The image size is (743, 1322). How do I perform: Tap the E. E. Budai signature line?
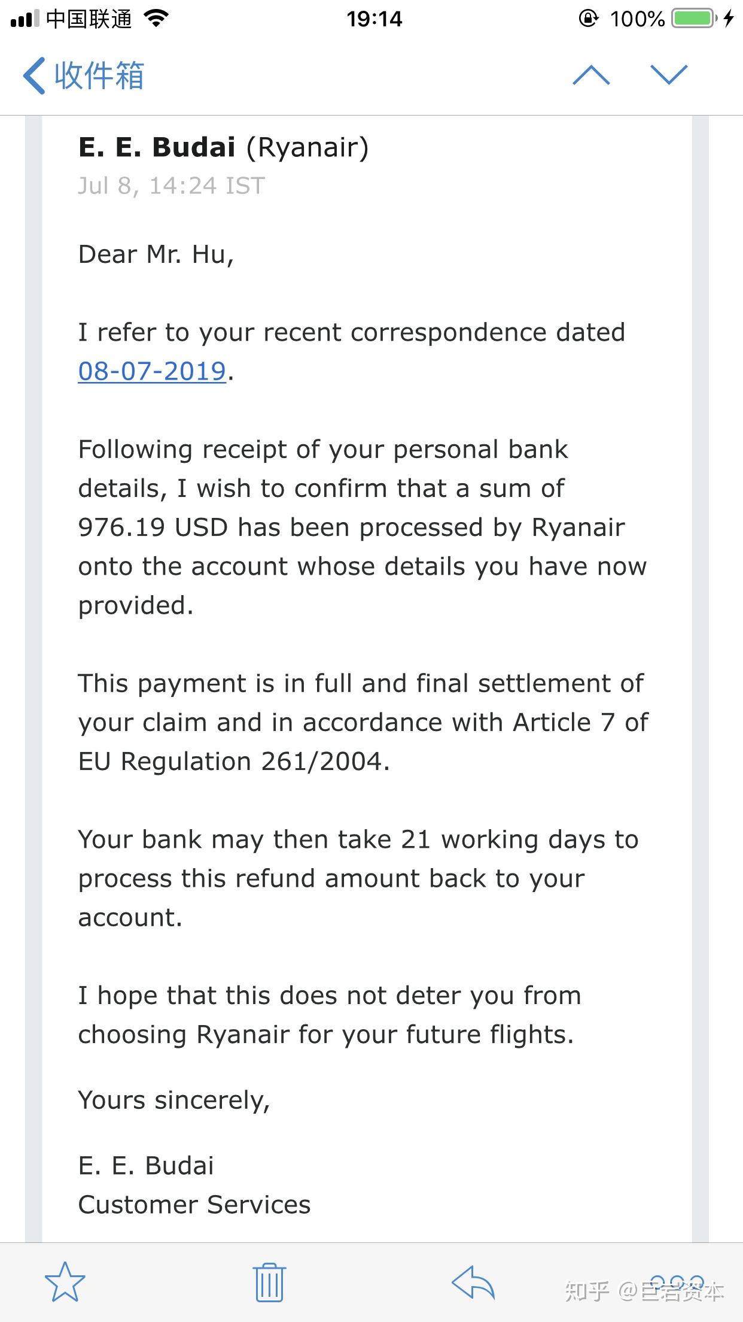[146, 1166]
